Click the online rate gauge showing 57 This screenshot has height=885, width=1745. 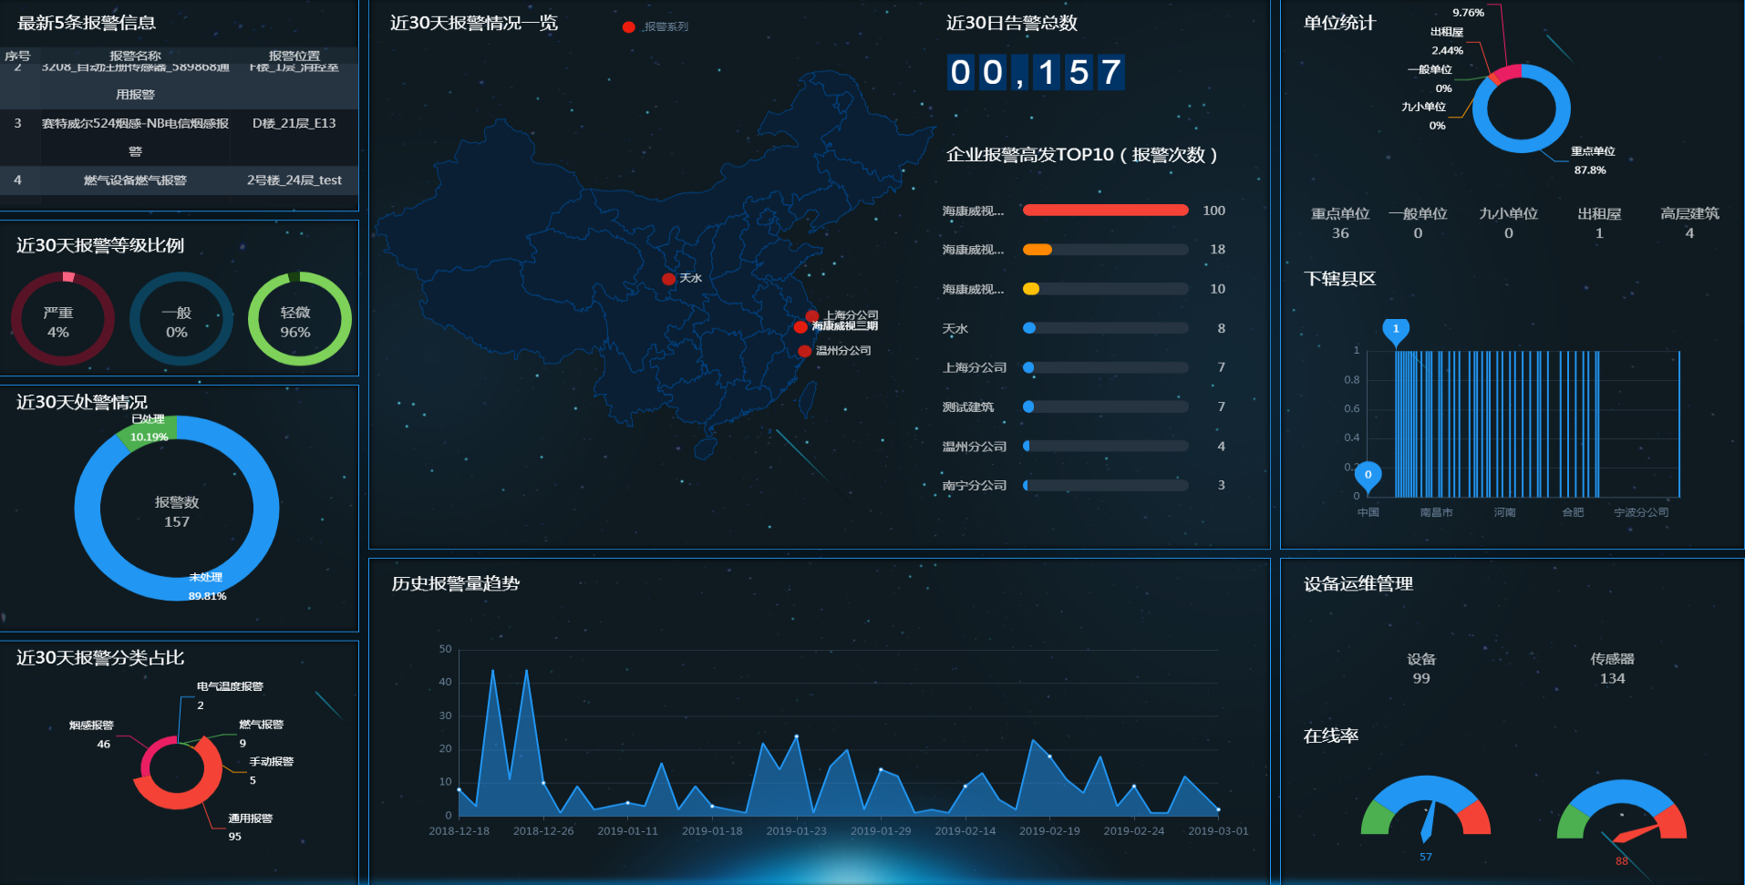point(1425,809)
